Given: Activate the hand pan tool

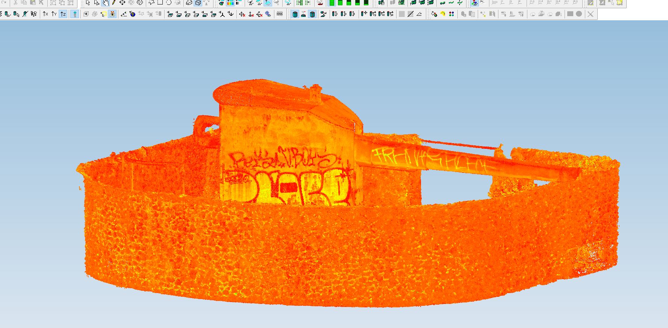Looking at the screenshot, I should tap(105, 3).
